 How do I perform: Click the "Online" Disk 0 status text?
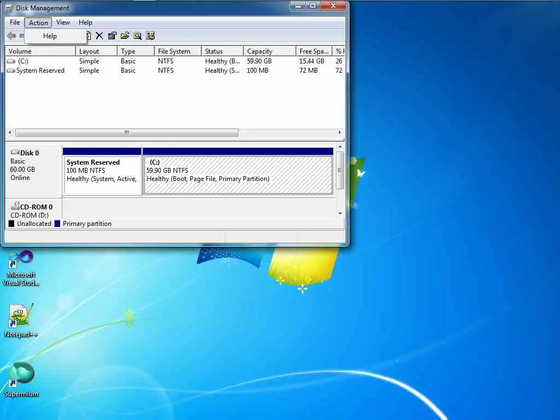pyautogui.click(x=20, y=178)
